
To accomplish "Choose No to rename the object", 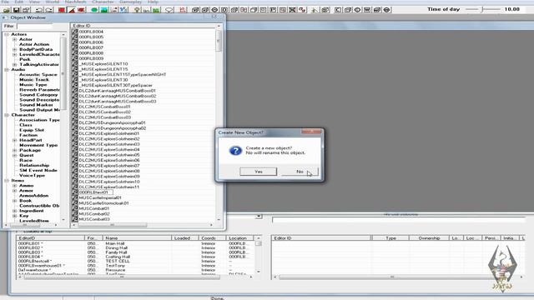I will tap(300, 172).
